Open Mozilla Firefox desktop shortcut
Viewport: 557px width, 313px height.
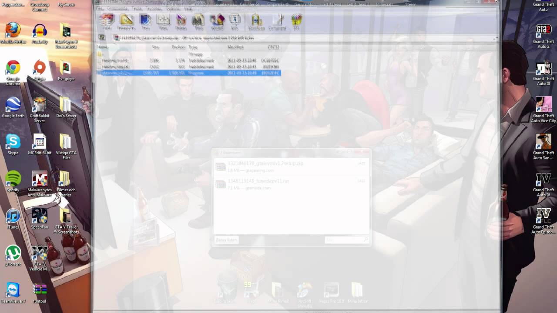coord(13,33)
